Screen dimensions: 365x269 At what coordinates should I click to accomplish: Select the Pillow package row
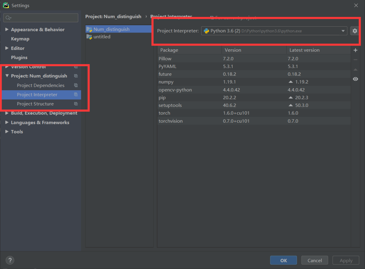(x=254, y=59)
